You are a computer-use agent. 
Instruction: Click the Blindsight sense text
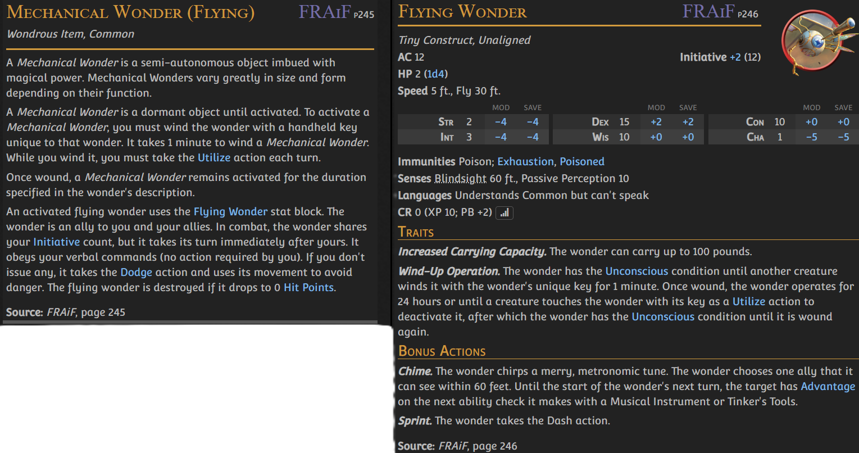coord(461,179)
